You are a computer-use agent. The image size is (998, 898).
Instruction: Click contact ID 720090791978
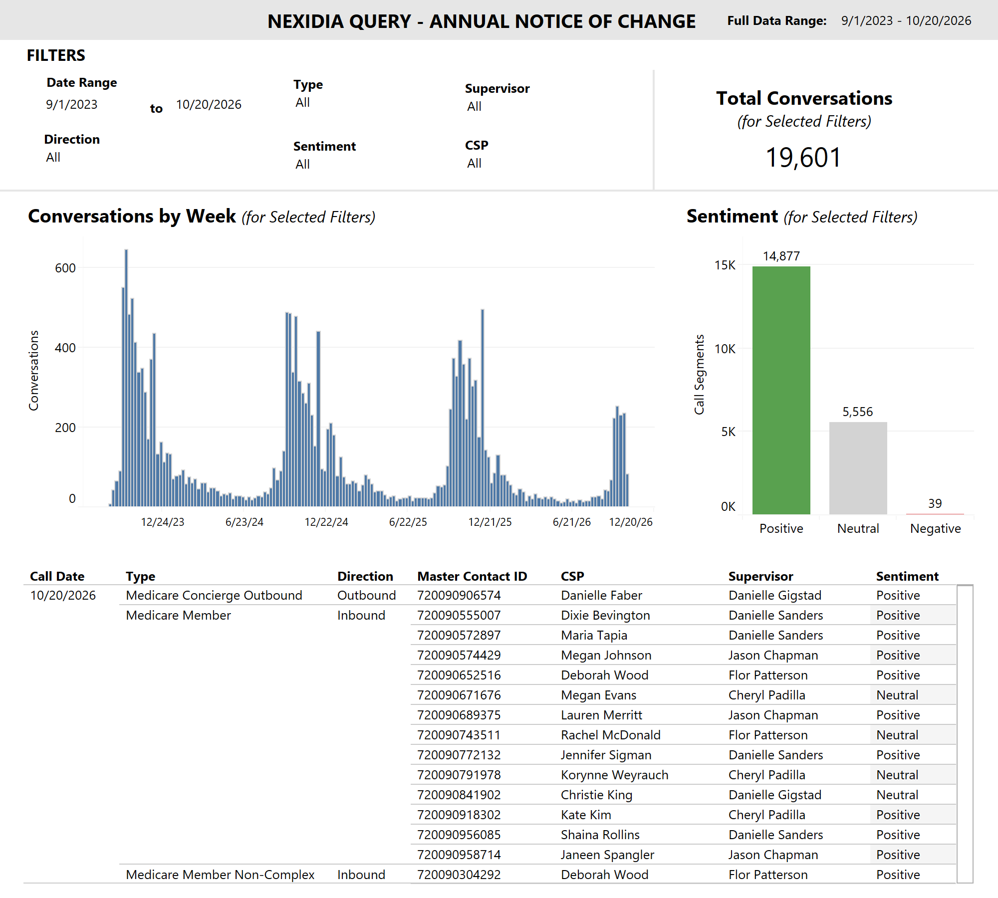pyautogui.click(x=459, y=775)
